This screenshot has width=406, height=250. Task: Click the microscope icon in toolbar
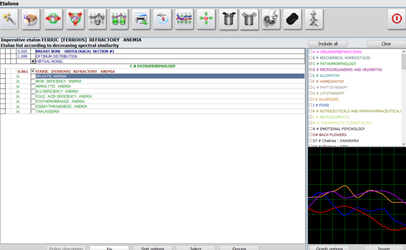pos(271,19)
